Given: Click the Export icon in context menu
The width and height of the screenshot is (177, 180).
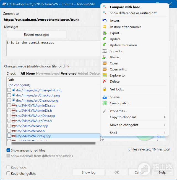Looking at the screenshot, I should (105, 33).
